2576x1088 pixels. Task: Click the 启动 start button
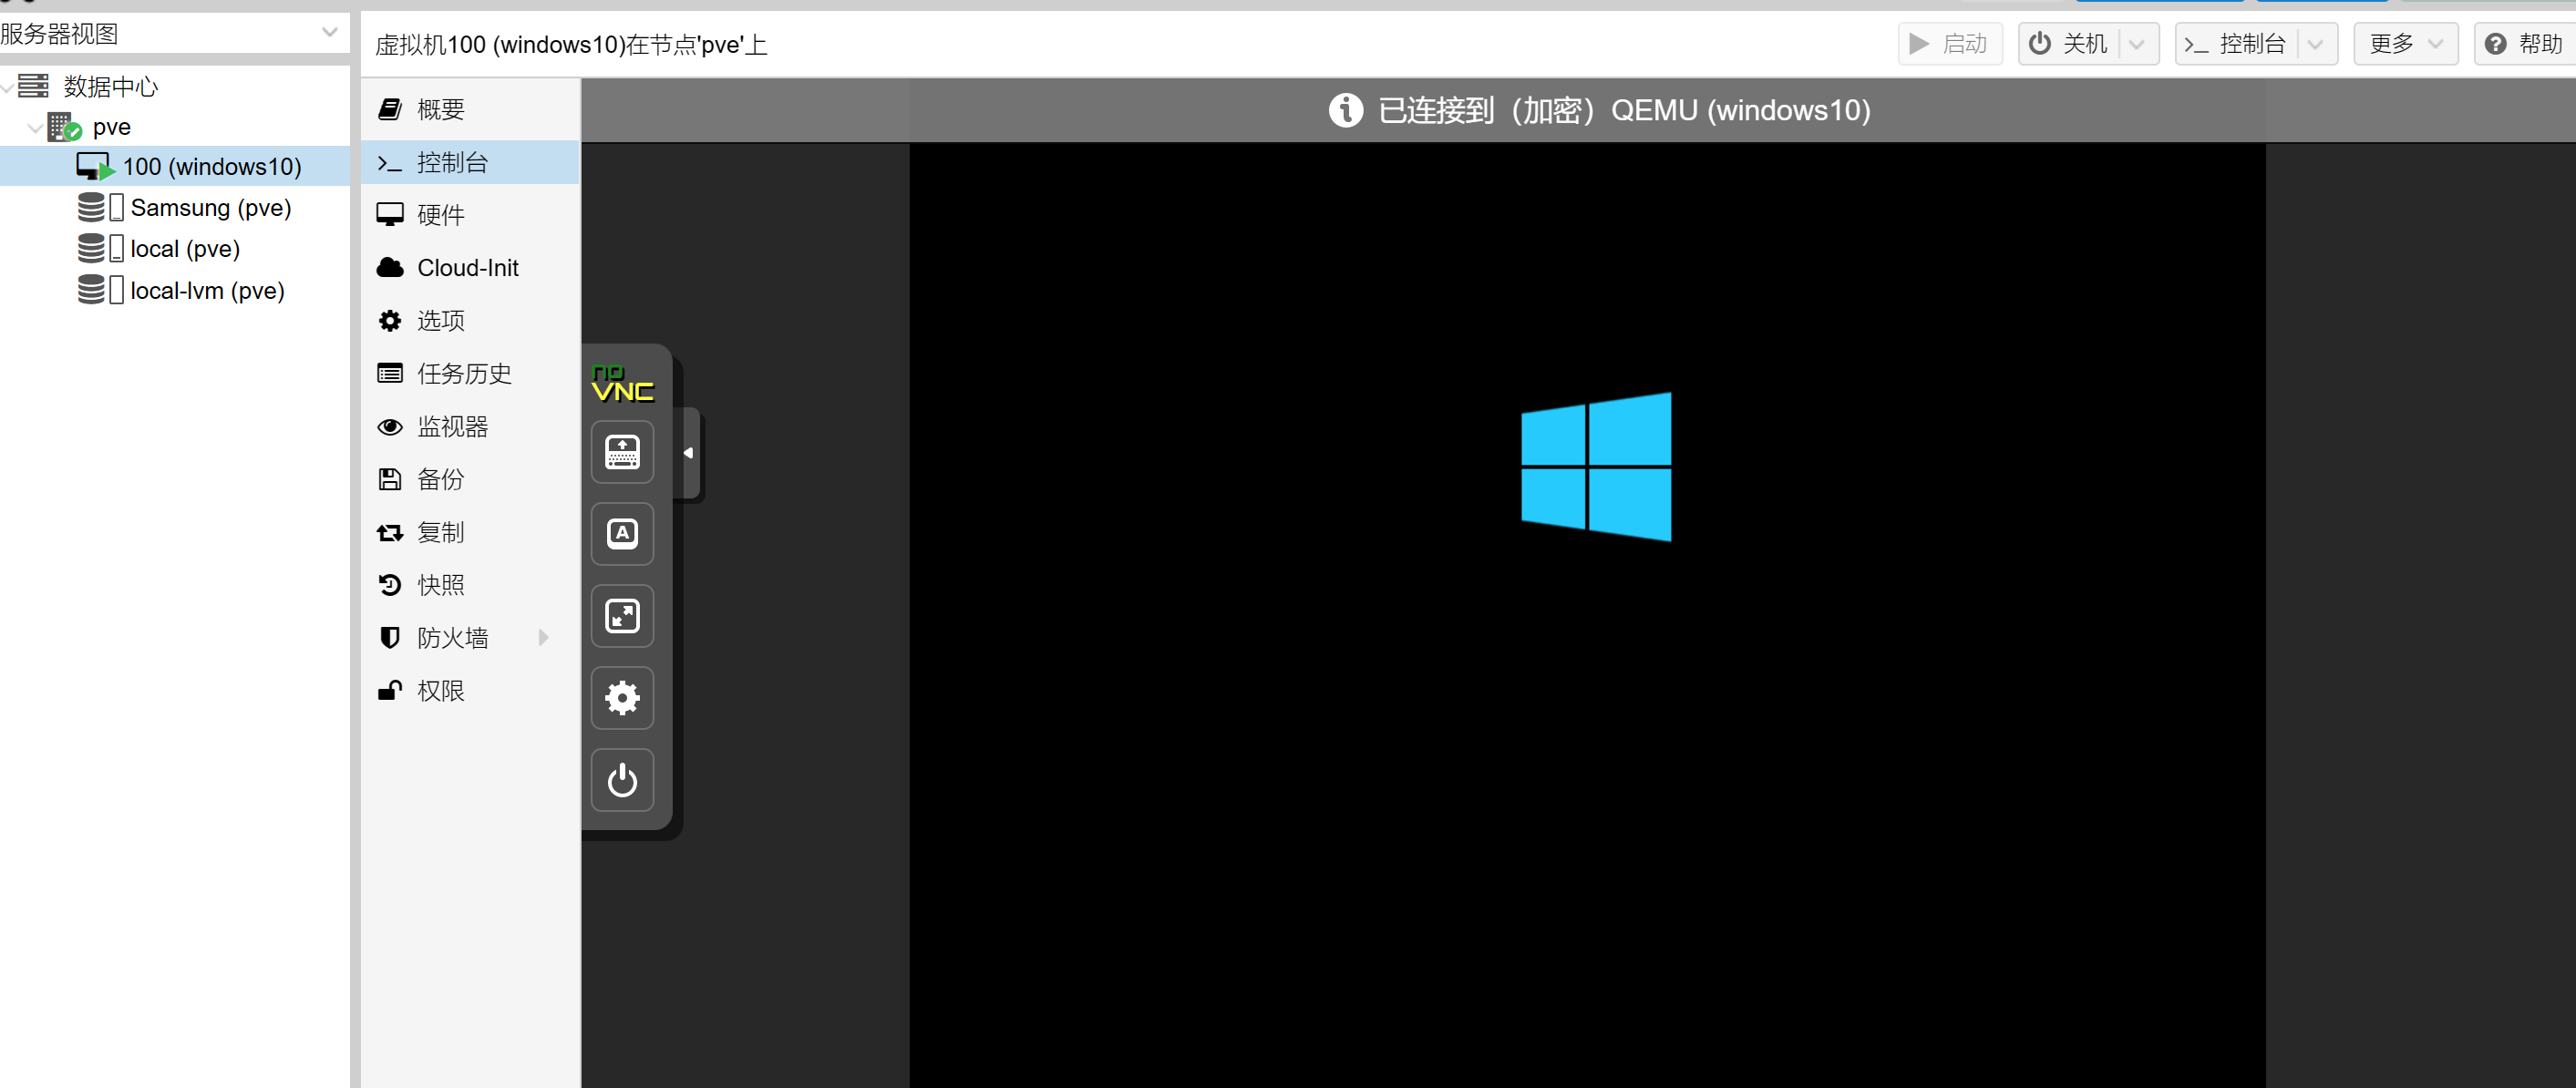tap(1949, 44)
